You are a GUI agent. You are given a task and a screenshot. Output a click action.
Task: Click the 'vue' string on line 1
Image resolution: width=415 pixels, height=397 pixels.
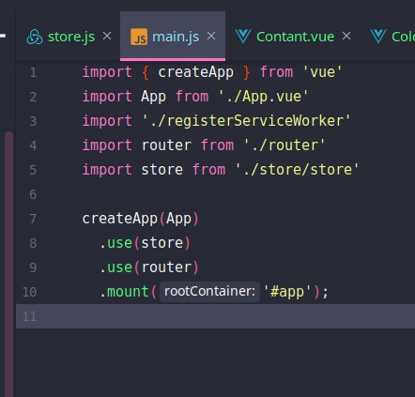(x=322, y=72)
